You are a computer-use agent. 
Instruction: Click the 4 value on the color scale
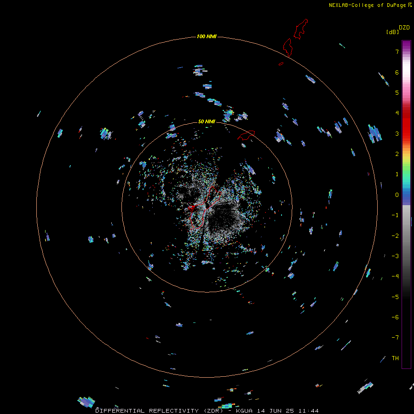397,113
